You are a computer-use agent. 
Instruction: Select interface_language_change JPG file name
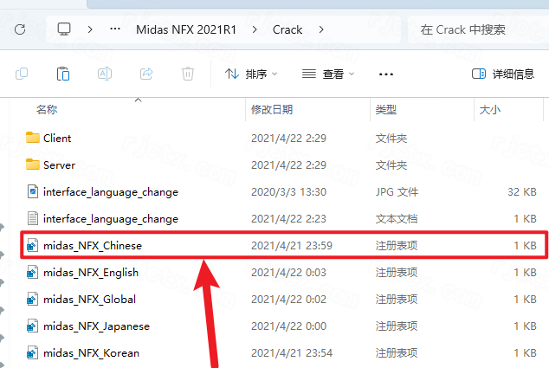pos(111,192)
